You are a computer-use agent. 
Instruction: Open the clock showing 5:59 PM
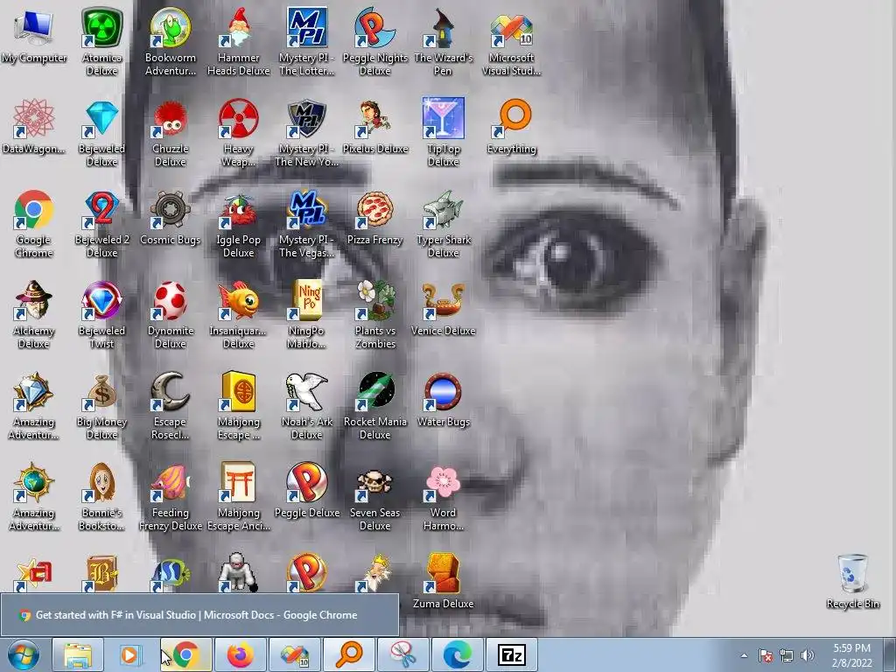click(x=851, y=655)
